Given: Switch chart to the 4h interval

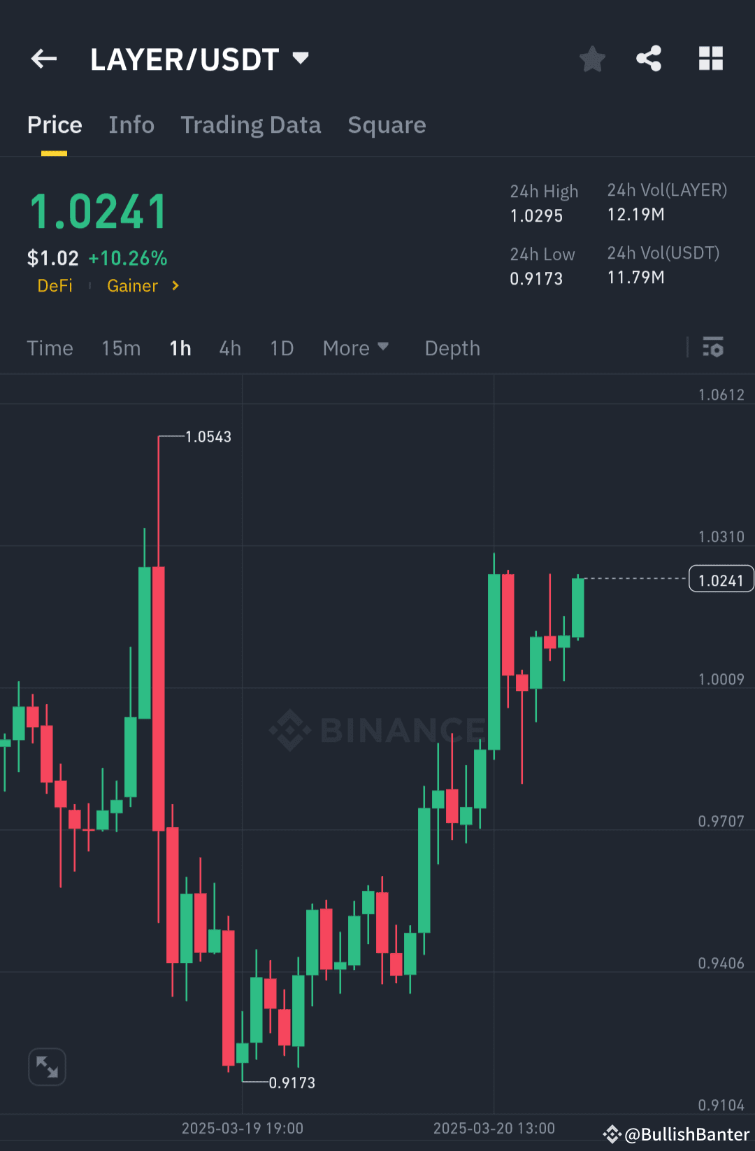Looking at the screenshot, I should (229, 348).
